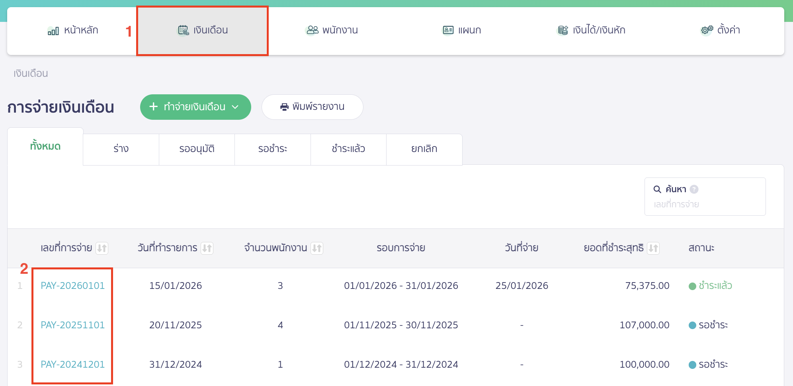Screen dimensions: 793x386
Task: Click the magnifier icon beside ค้นหา
Action: (656, 189)
